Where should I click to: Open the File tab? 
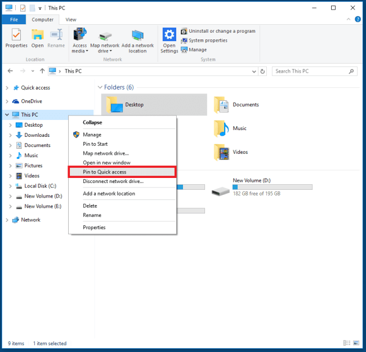click(x=14, y=20)
